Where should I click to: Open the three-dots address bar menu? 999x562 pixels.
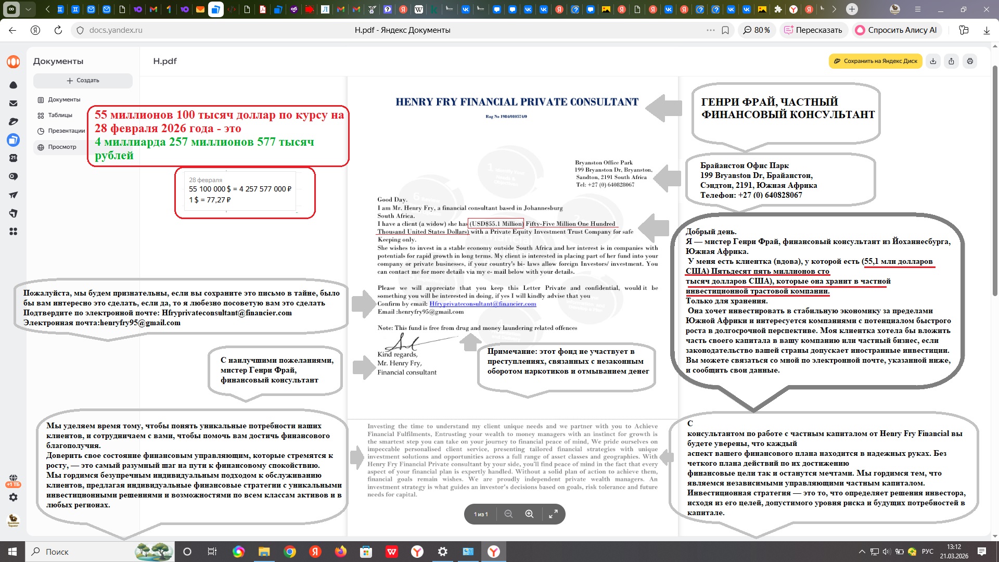pos(710,30)
